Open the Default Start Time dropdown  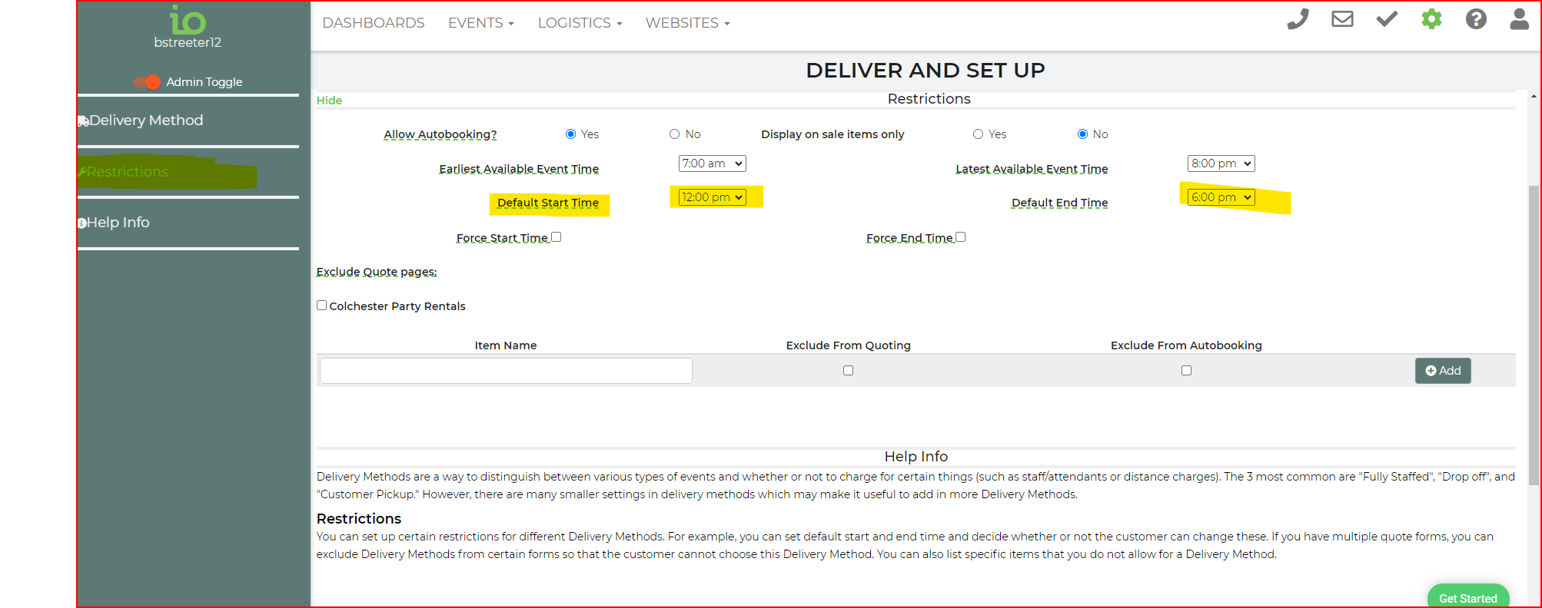point(712,197)
